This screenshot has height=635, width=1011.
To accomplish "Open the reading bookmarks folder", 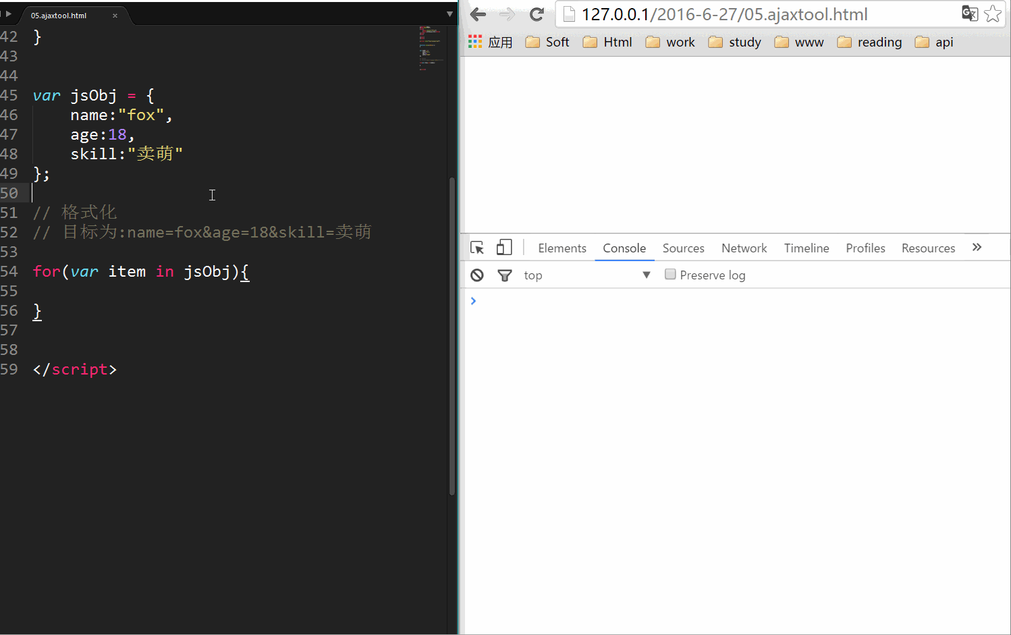I will click(879, 42).
